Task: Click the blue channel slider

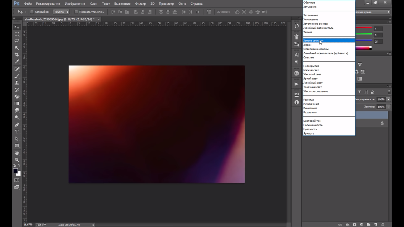Action: (x=363, y=40)
